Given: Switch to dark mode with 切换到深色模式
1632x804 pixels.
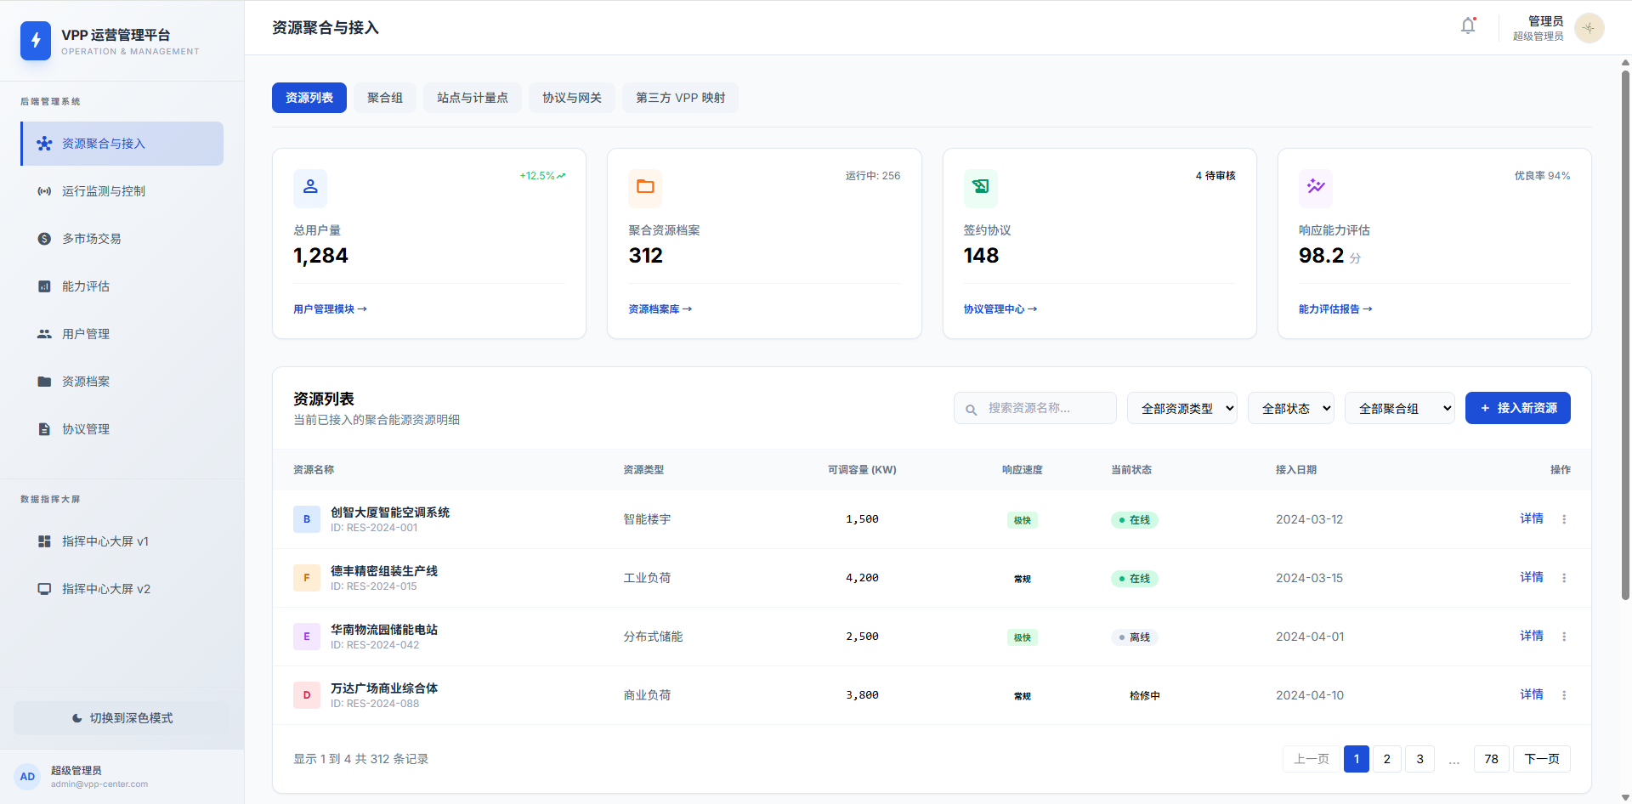Looking at the screenshot, I should (x=122, y=718).
